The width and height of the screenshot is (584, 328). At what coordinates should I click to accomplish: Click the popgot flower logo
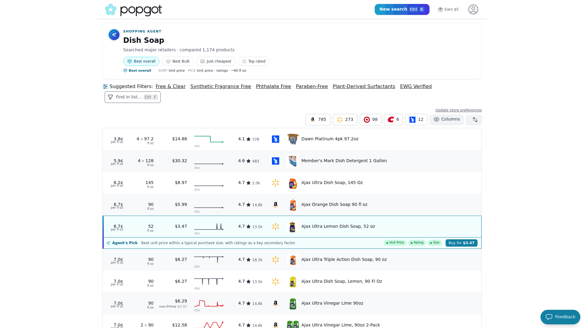pos(111,10)
